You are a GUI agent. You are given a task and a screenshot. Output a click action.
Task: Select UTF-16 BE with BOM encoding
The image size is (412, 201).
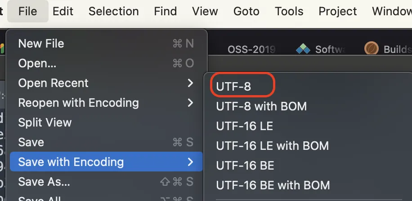(x=273, y=185)
